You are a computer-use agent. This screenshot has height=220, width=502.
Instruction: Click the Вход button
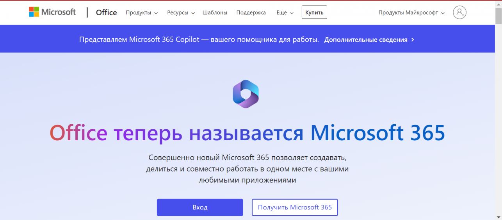coord(200,207)
